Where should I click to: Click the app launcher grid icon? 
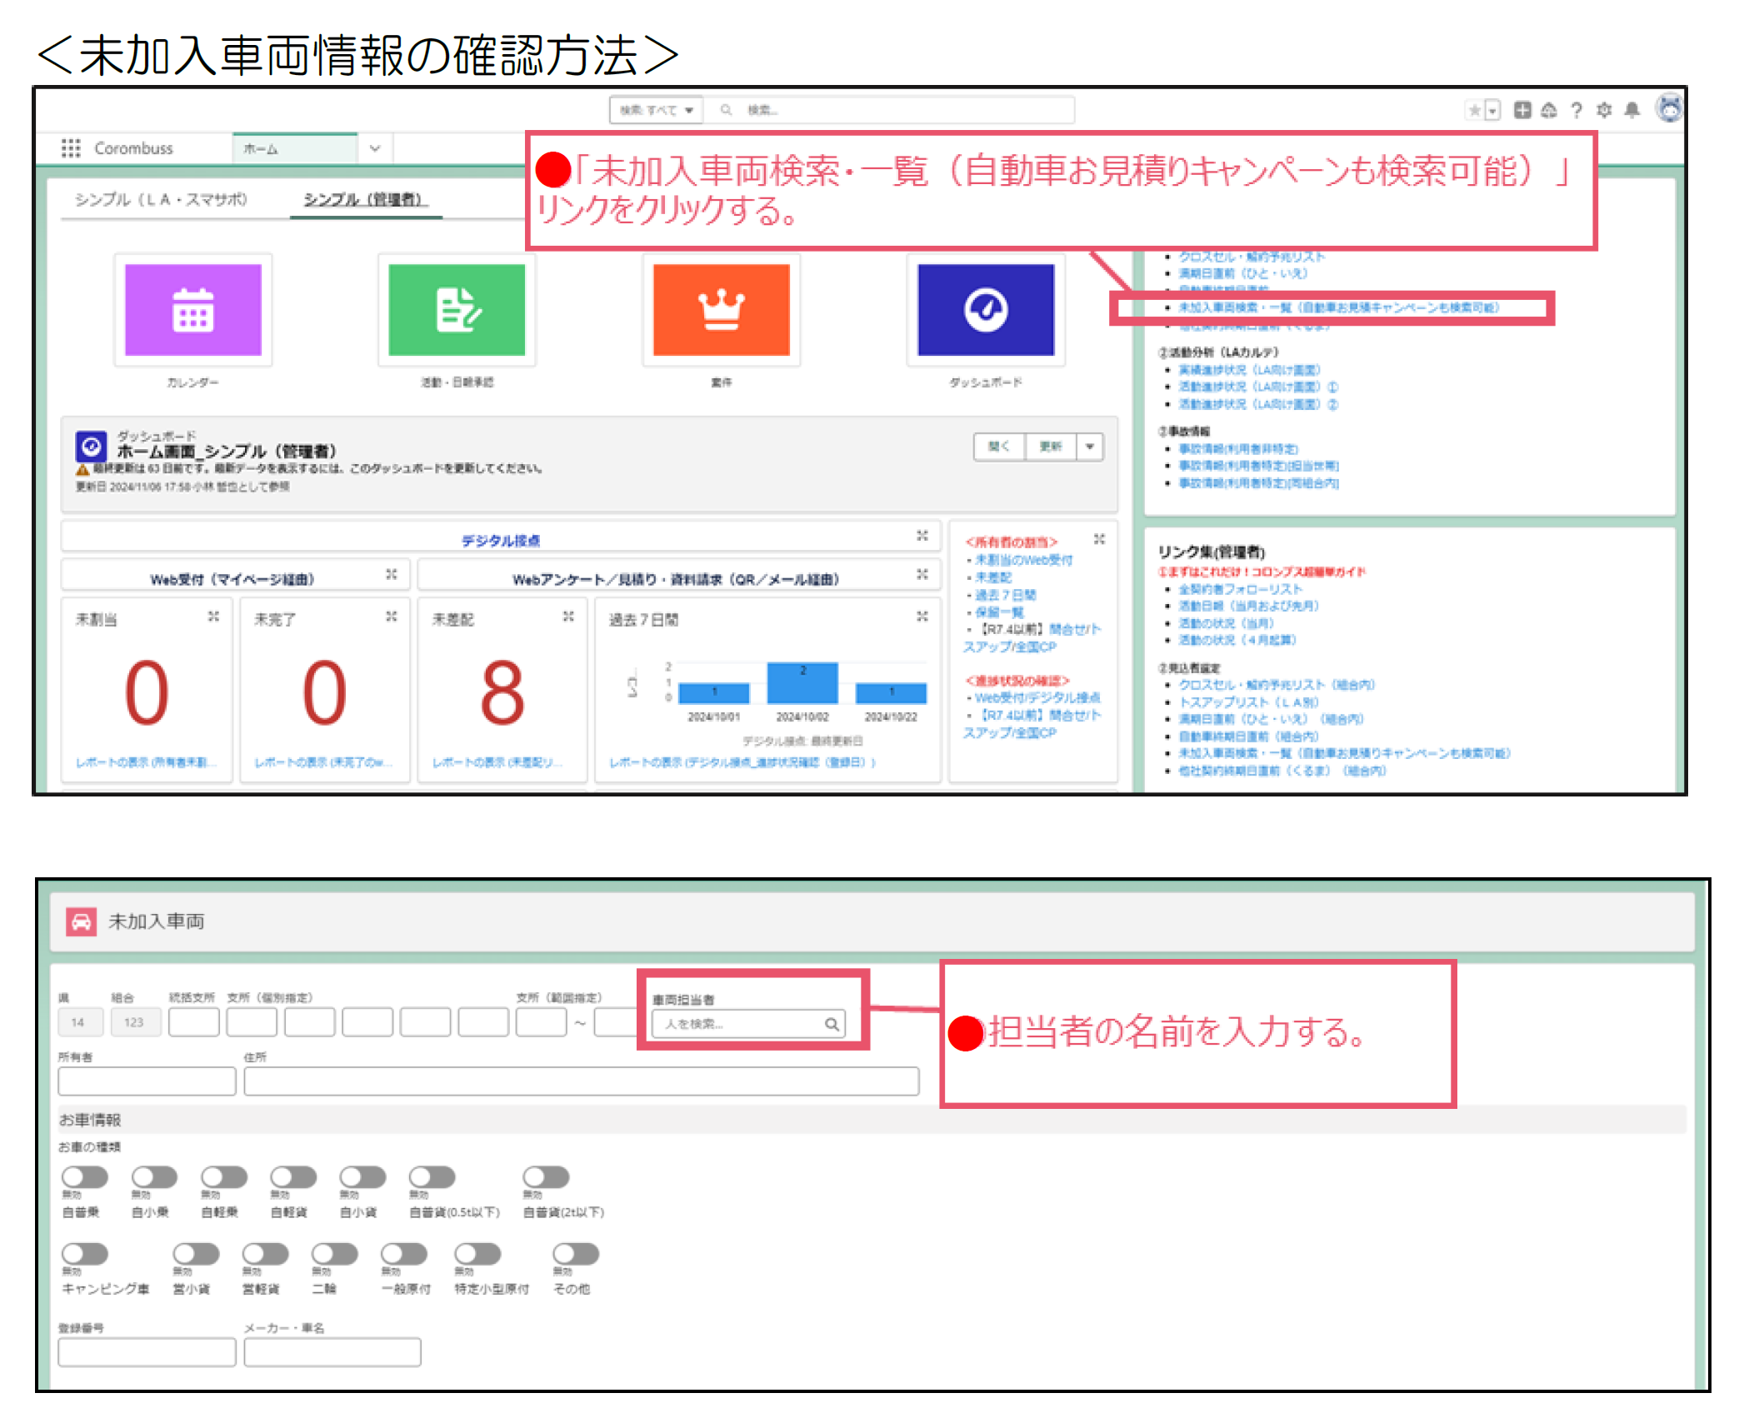pyautogui.click(x=71, y=148)
